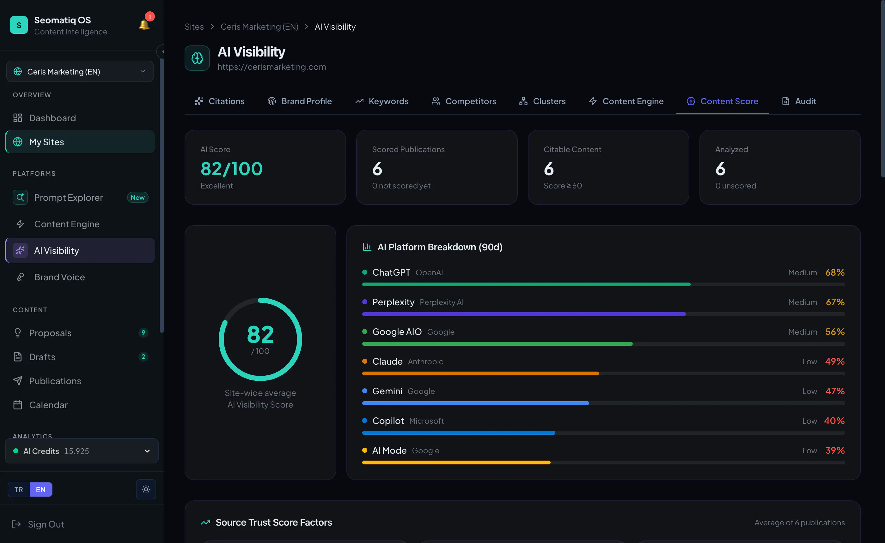Click the Google AIO 56% value
Viewport: 885px width, 543px height.
[x=835, y=331]
